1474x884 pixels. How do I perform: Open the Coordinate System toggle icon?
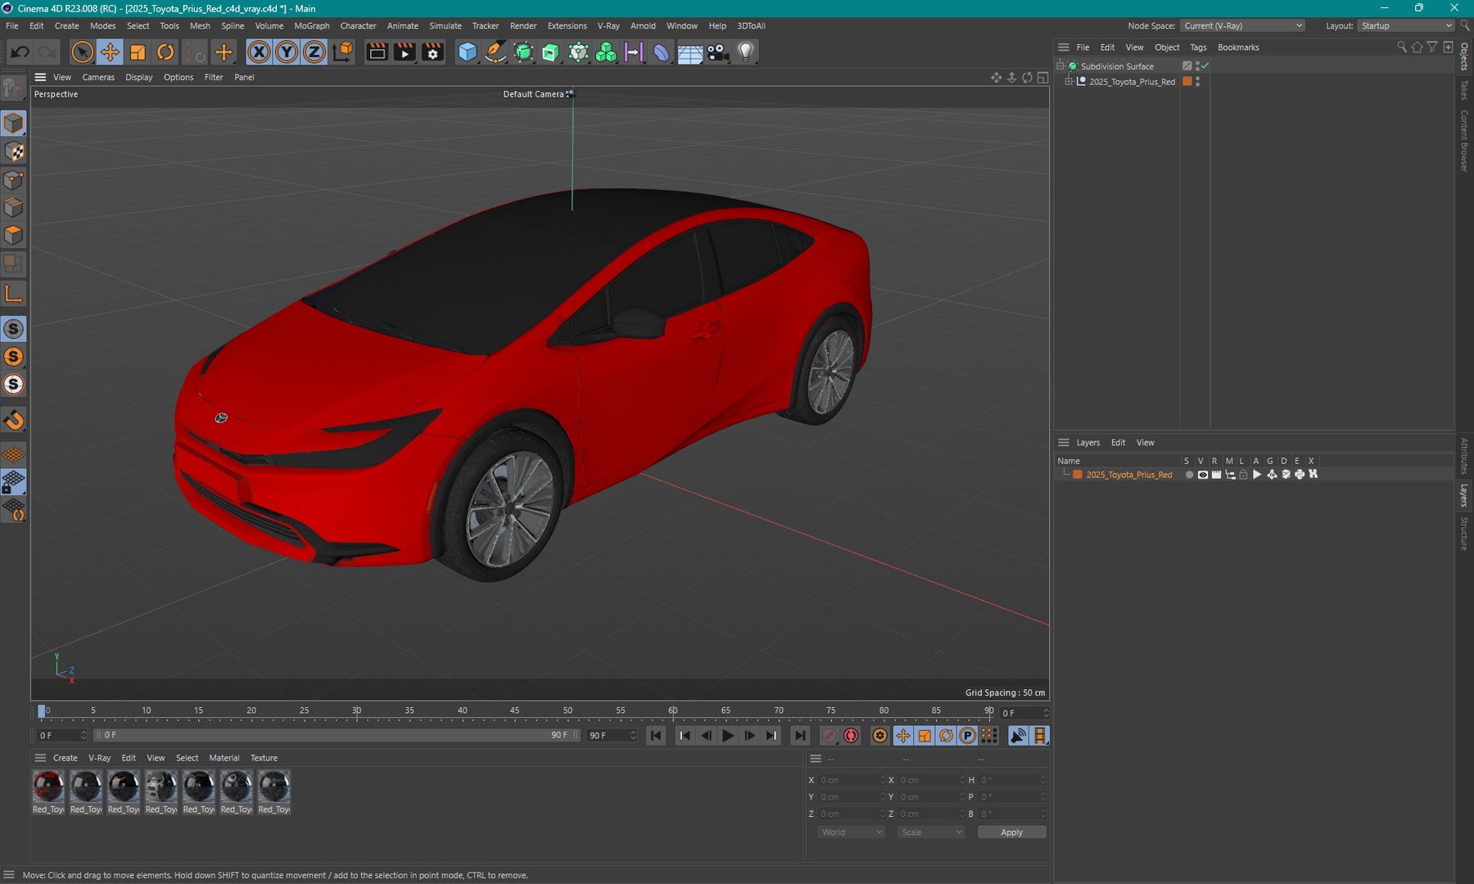344,52
